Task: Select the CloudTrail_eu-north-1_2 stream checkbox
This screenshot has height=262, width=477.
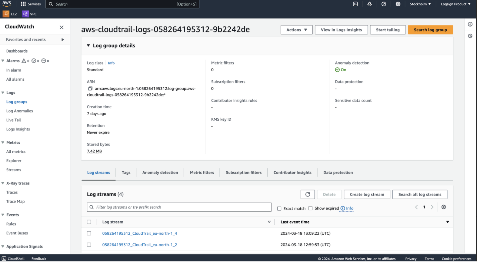Action: (x=89, y=245)
